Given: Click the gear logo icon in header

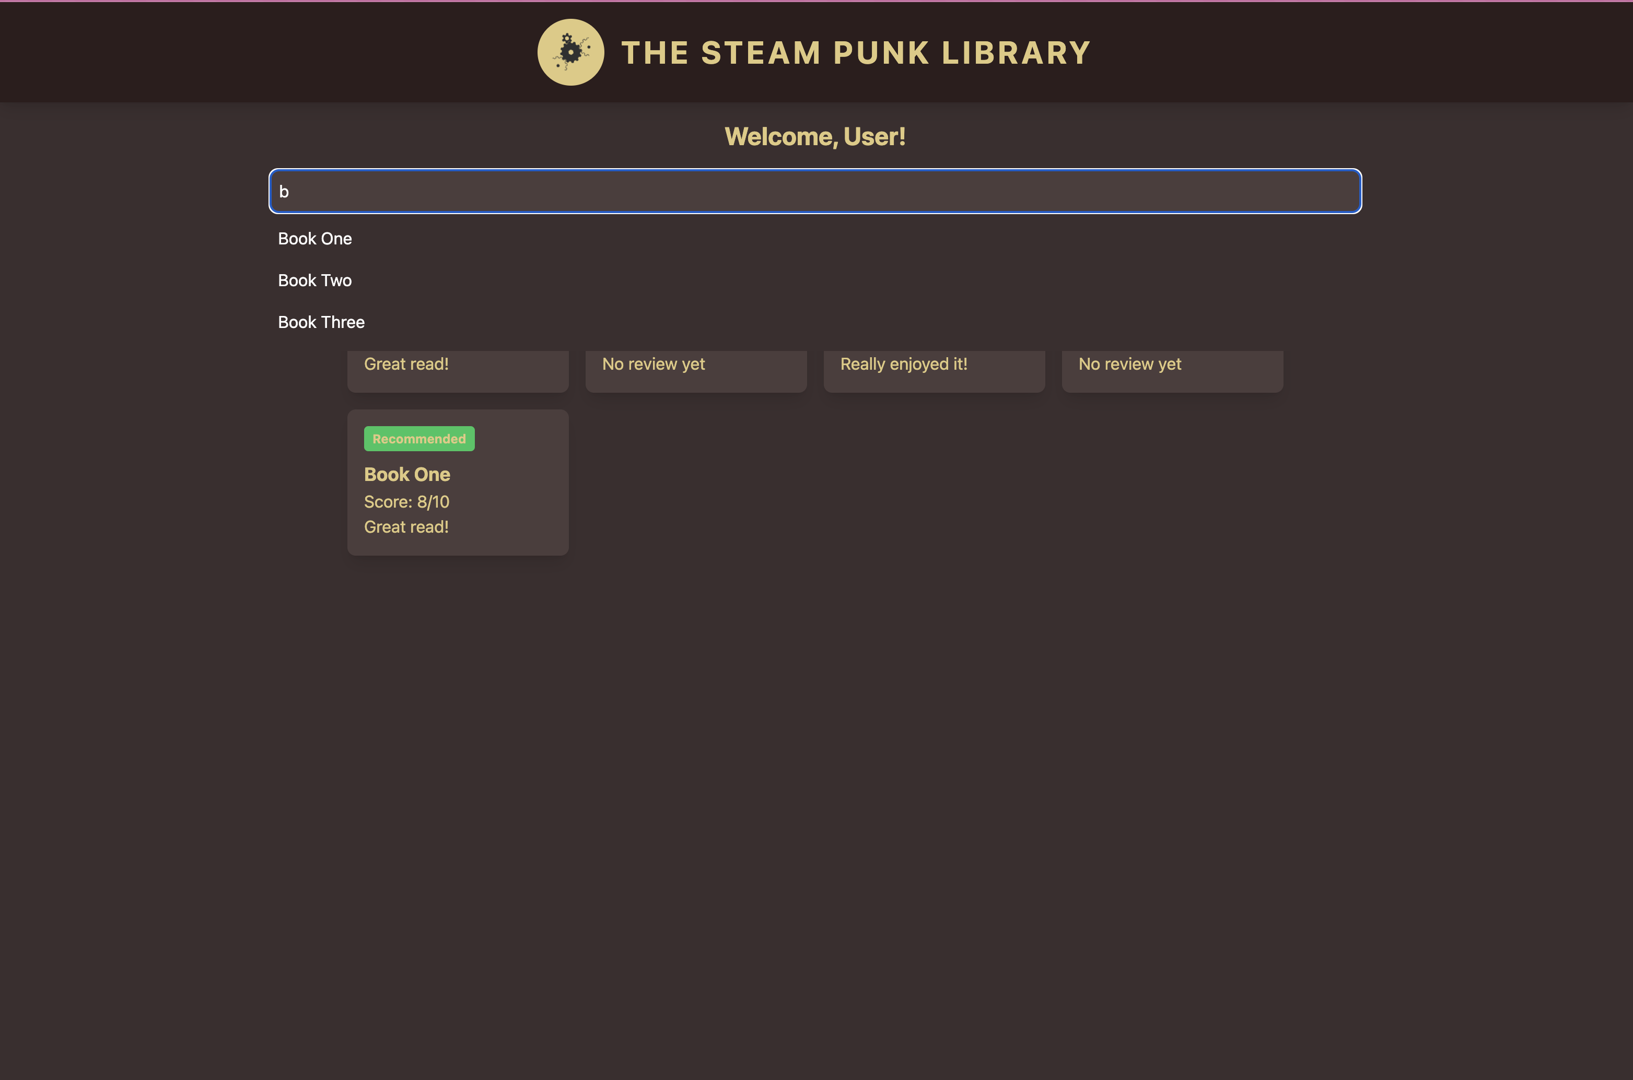Looking at the screenshot, I should [570, 52].
